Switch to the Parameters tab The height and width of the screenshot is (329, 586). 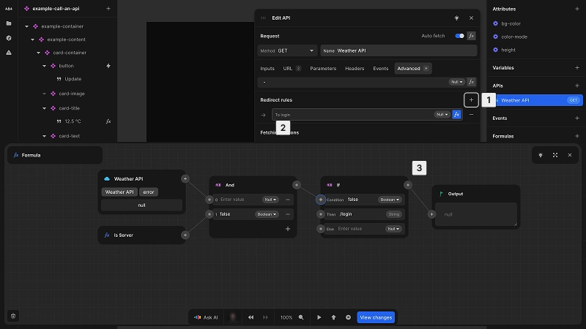323,69
